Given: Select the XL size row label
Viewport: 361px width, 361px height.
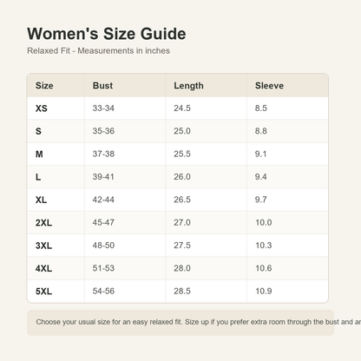Looking at the screenshot, I should 41,200.
